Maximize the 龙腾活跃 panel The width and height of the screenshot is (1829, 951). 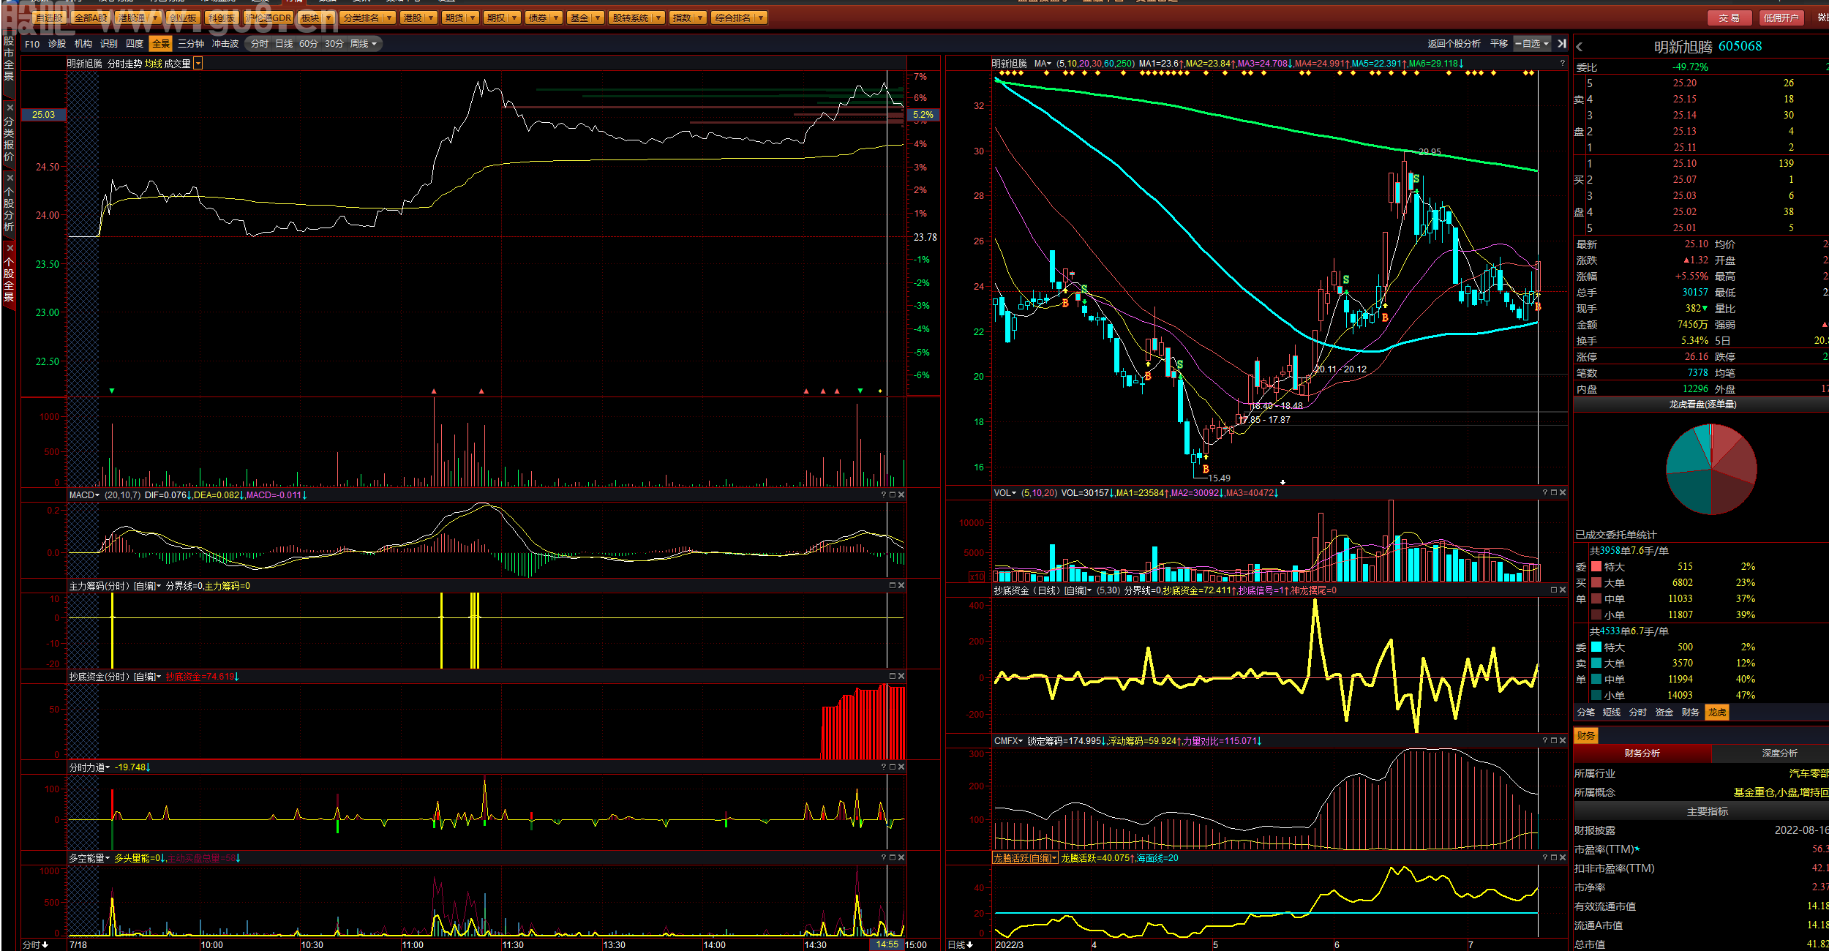point(1554,858)
